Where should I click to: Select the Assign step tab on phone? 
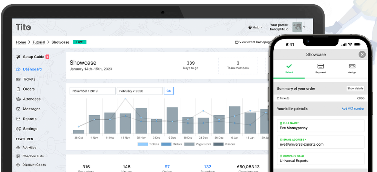click(352, 68)
